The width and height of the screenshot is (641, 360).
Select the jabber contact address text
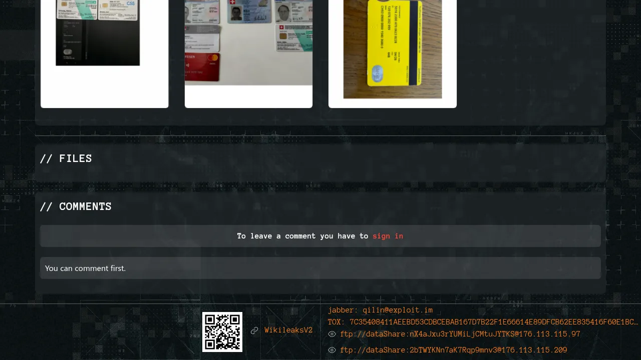(x=380, y=310)
